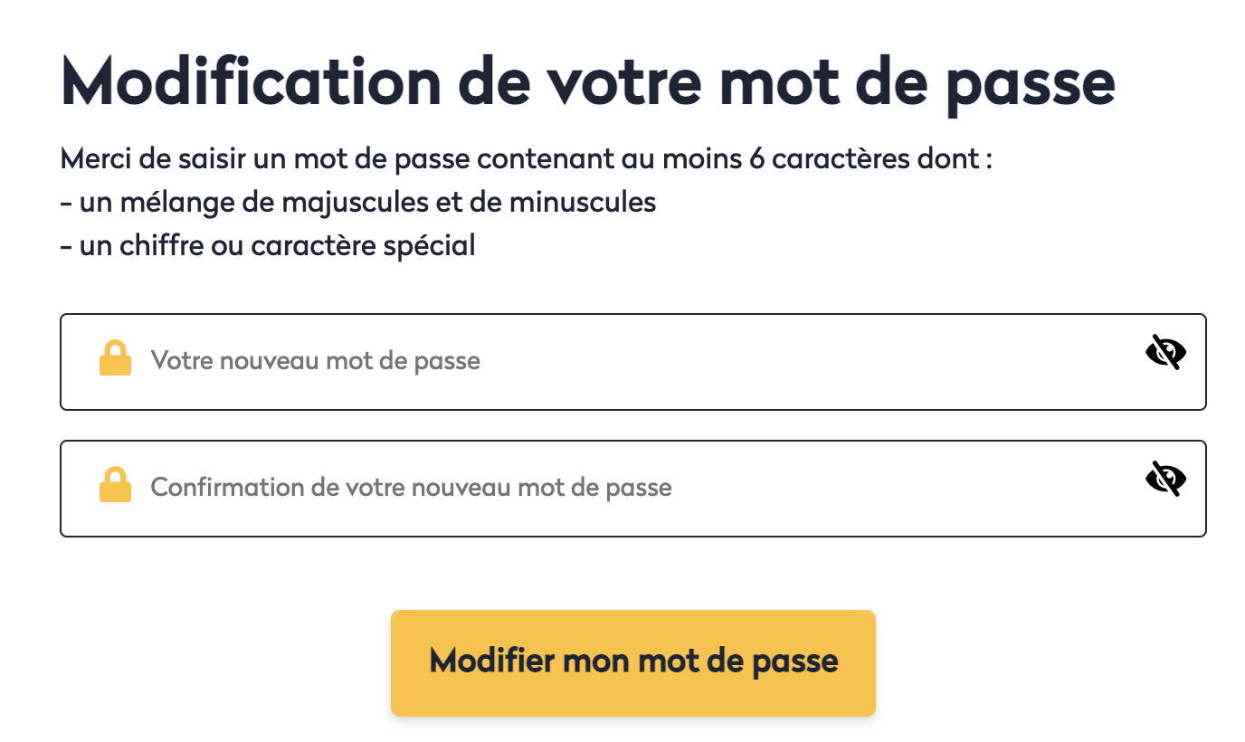Toggle password visibility for 'Votre nouveau mot de passe'

[x=1165, y=353]
